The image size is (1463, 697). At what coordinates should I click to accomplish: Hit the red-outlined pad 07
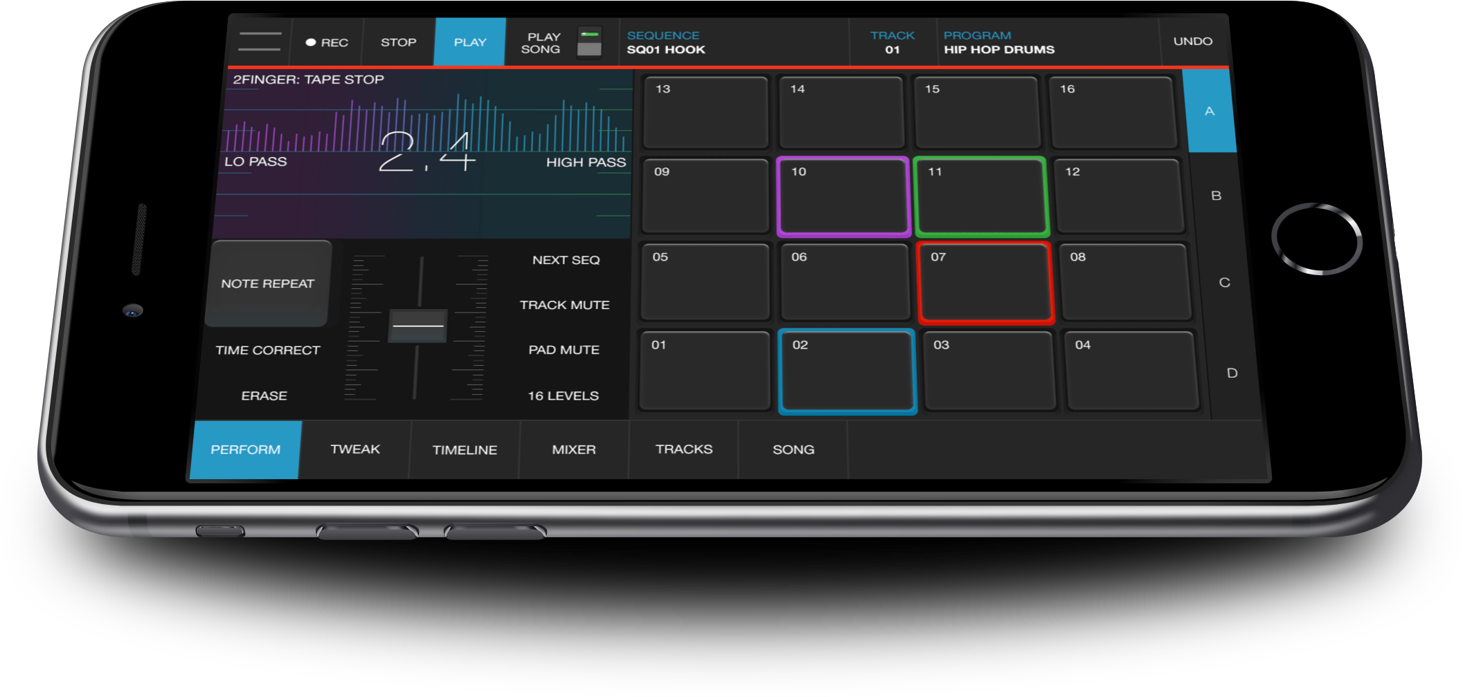click(985, 284)
